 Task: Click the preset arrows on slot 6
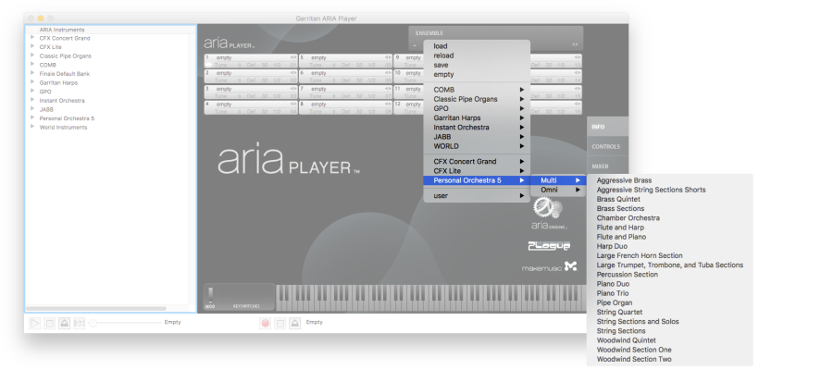coord(388,73)
